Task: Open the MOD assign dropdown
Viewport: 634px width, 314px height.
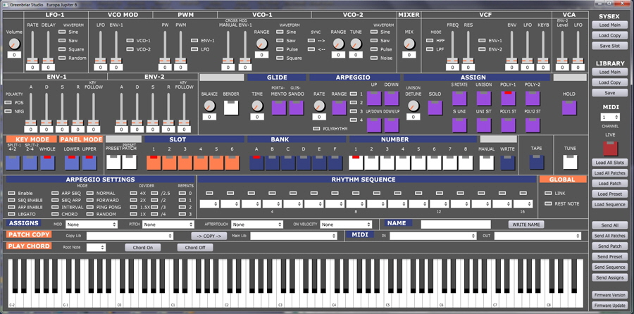Action: pos(92,225)
